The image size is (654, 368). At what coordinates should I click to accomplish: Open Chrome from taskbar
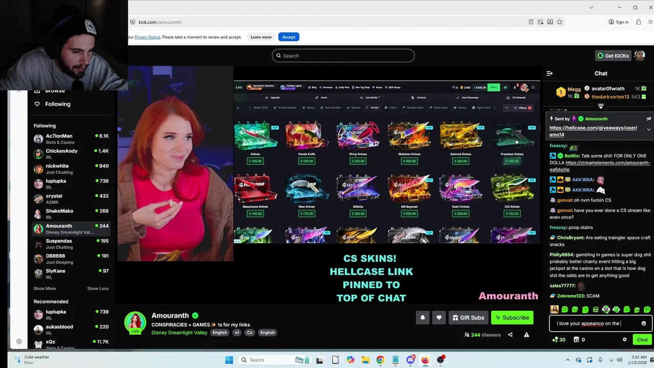(380, 360)
